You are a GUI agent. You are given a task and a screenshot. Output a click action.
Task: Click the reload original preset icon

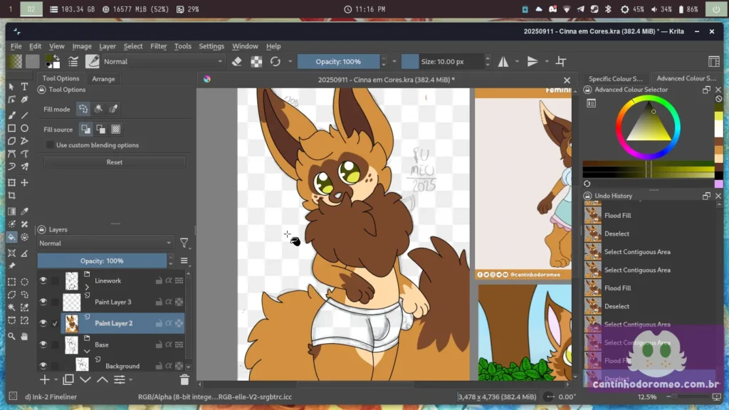[276, 61]
